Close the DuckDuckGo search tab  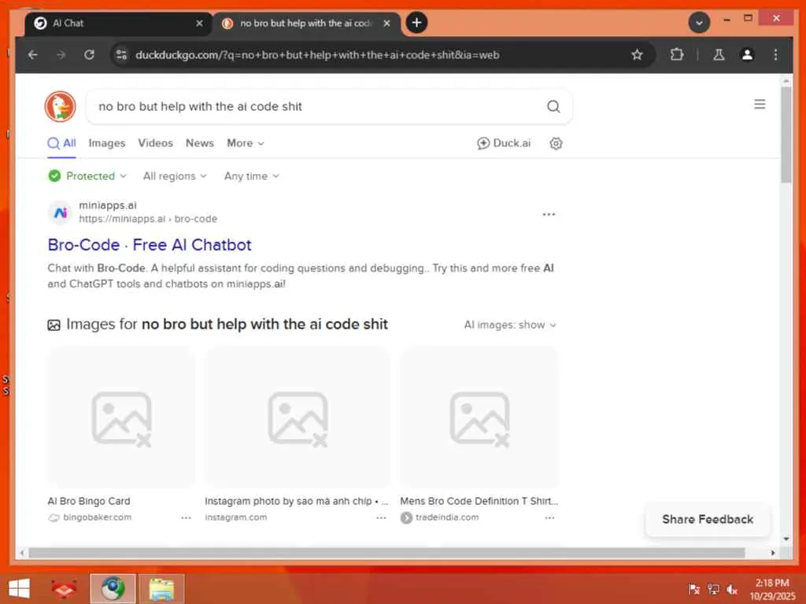pos(386,23)
